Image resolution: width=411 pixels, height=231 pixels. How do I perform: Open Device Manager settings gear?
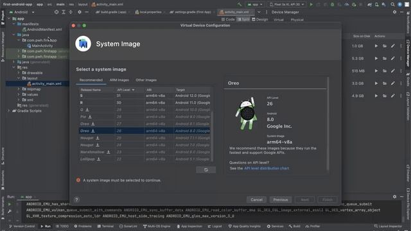(x=394, y=12)
